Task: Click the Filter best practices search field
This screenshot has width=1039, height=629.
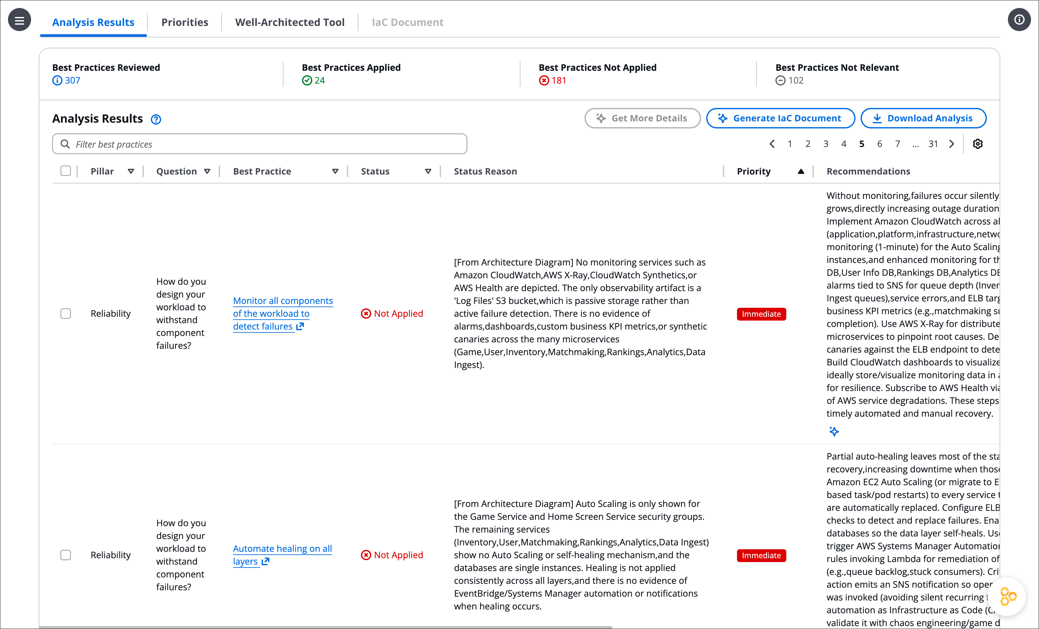Action: pos(259,144)
